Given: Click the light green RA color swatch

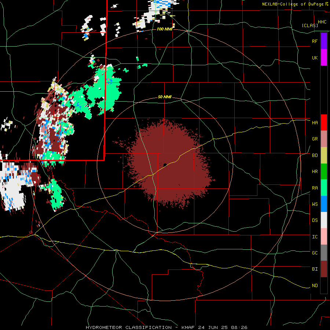Looking at the screenshot, I should click(x=324, y=188).
